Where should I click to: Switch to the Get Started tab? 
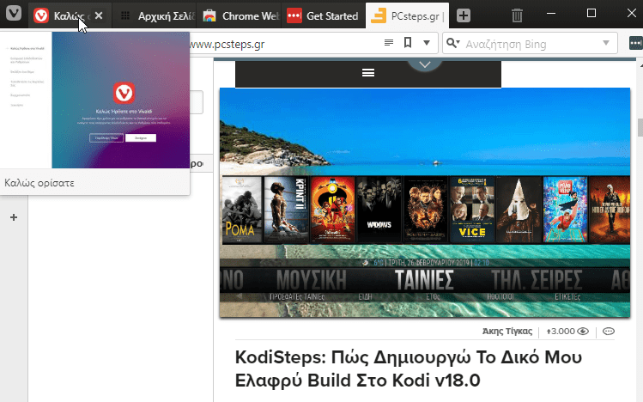[x=323, y=16]
